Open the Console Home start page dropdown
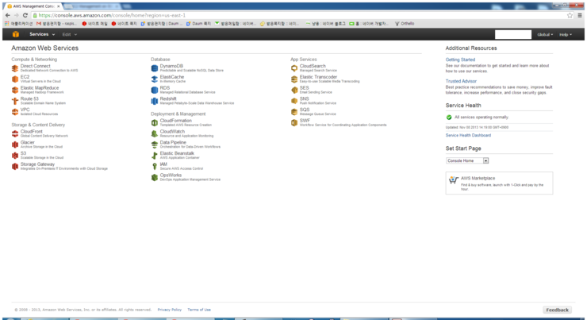The image size is (587, 320). pos(467,160)
